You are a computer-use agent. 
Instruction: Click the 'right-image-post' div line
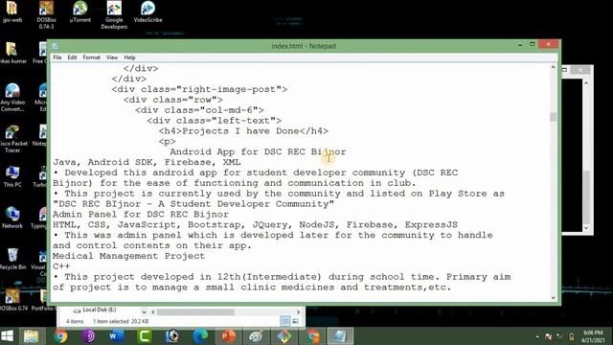click(199, 89)
